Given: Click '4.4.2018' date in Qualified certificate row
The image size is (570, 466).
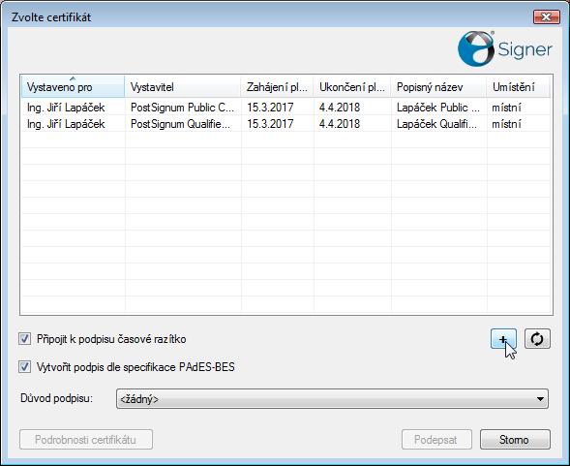Looking at the screenshot, I should (x=340, y=124).
